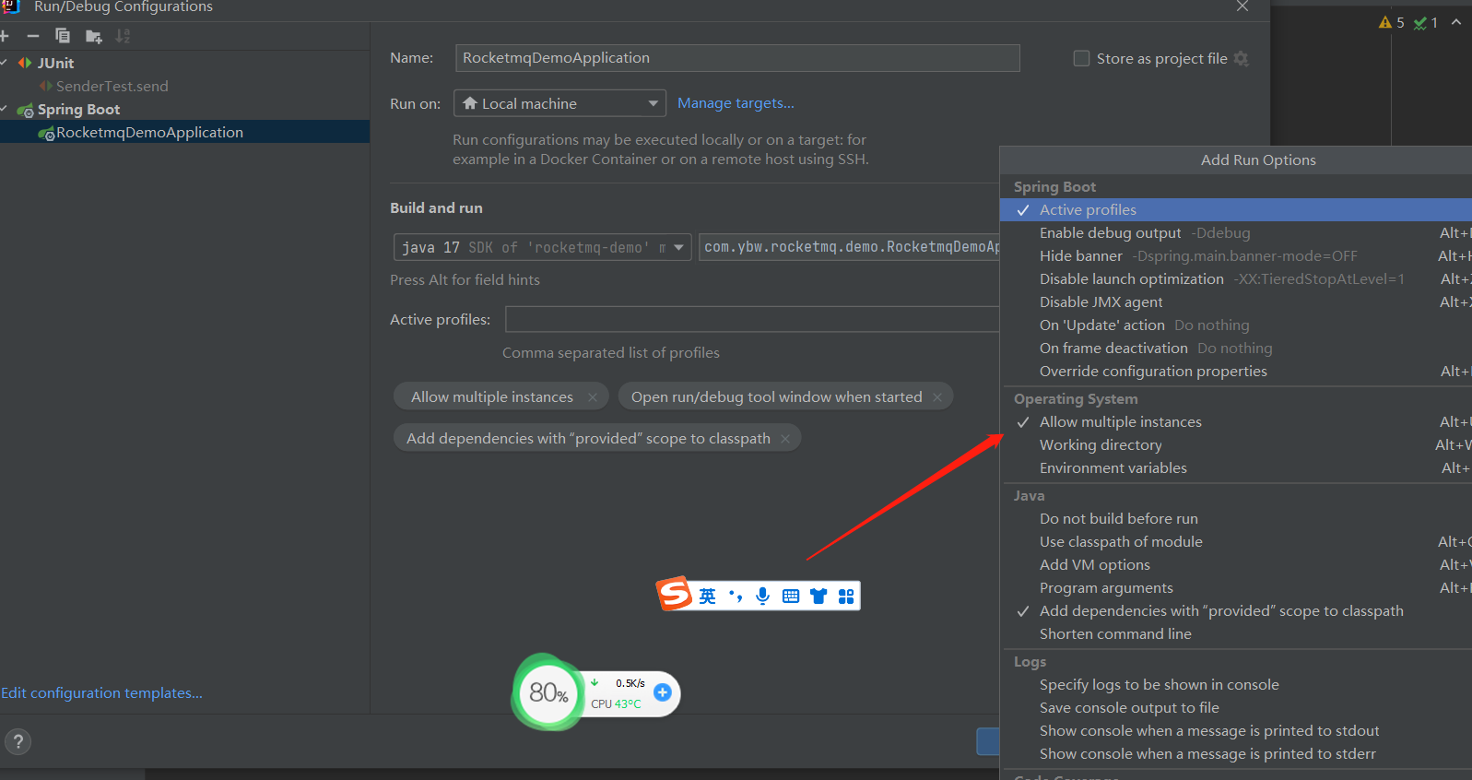Click the Copy Configuration icon
The image size is (1472, 780).
(x=63, y=36)
